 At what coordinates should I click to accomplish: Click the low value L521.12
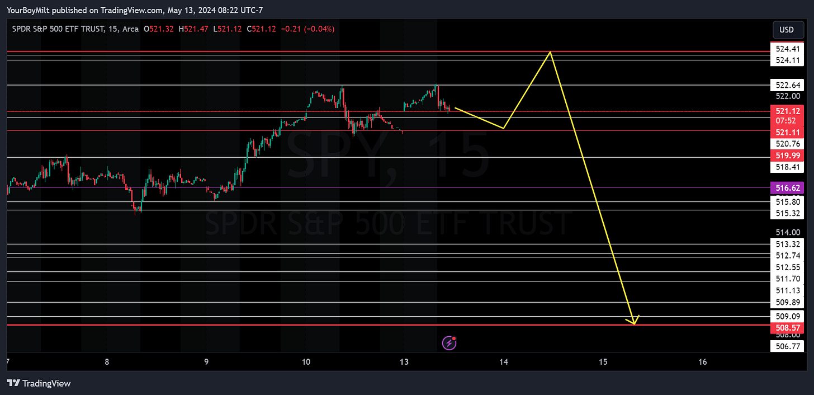(228, 29)
